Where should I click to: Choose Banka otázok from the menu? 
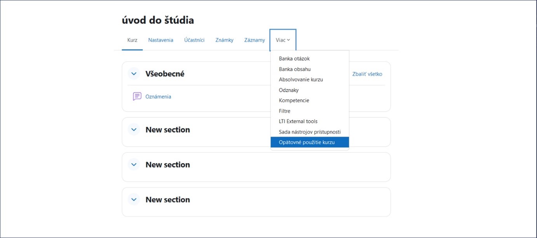(x=294, y=59)
